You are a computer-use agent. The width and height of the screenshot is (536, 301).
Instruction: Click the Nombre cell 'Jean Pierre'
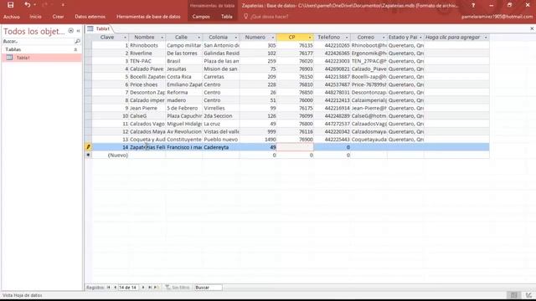tap(147, 108)
